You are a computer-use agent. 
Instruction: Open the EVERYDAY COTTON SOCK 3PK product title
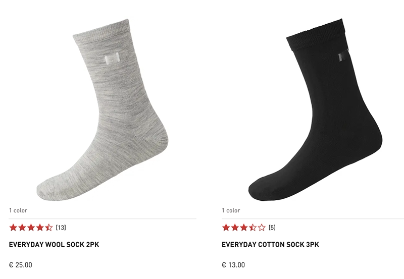pos(271,245)
